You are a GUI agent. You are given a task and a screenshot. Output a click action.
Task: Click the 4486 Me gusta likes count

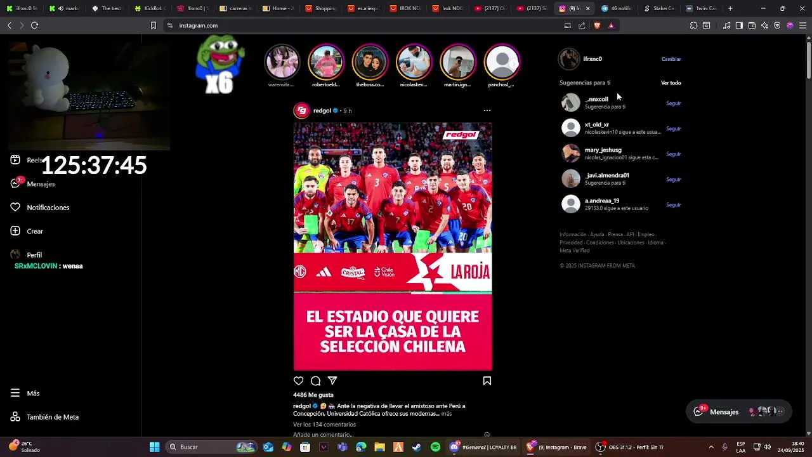tap(313, 395)
